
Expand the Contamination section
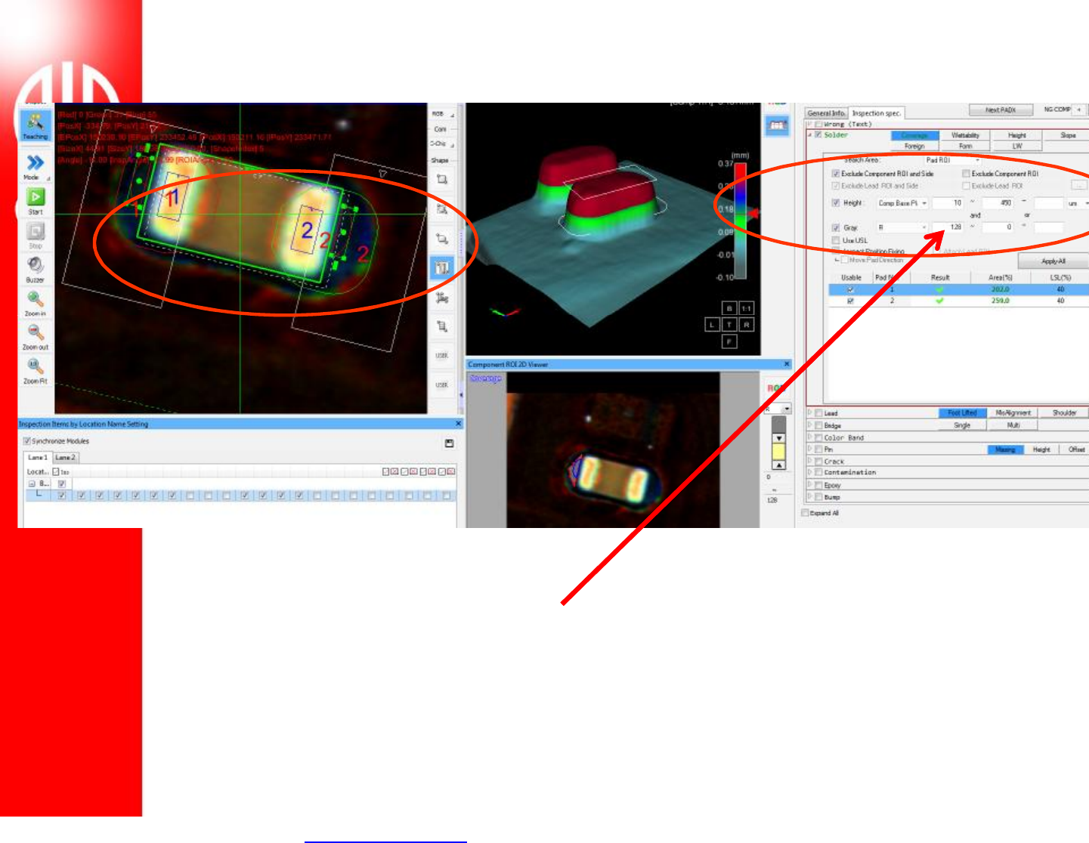click(x=810, y=472)
